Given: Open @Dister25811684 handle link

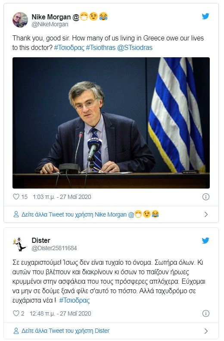Looking at the screenshot, I should click(x=54, y=248).
